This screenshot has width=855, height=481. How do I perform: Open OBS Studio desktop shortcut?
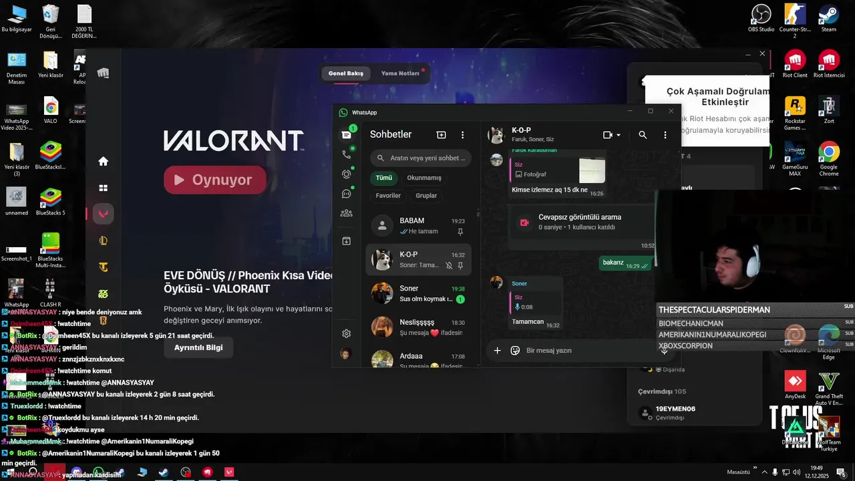point(761,17)
